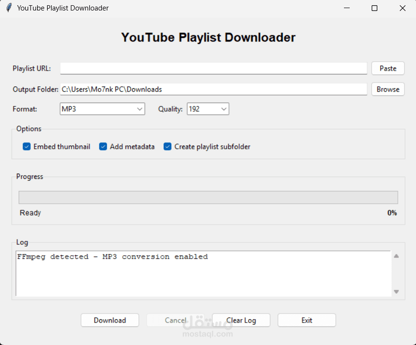Open the Browse folder picker
Screen dimensions: 416x345
click(x=387, y=89)
